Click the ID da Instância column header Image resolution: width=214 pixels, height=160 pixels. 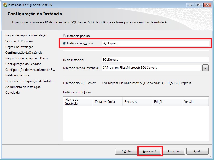(x=108, y=101)
